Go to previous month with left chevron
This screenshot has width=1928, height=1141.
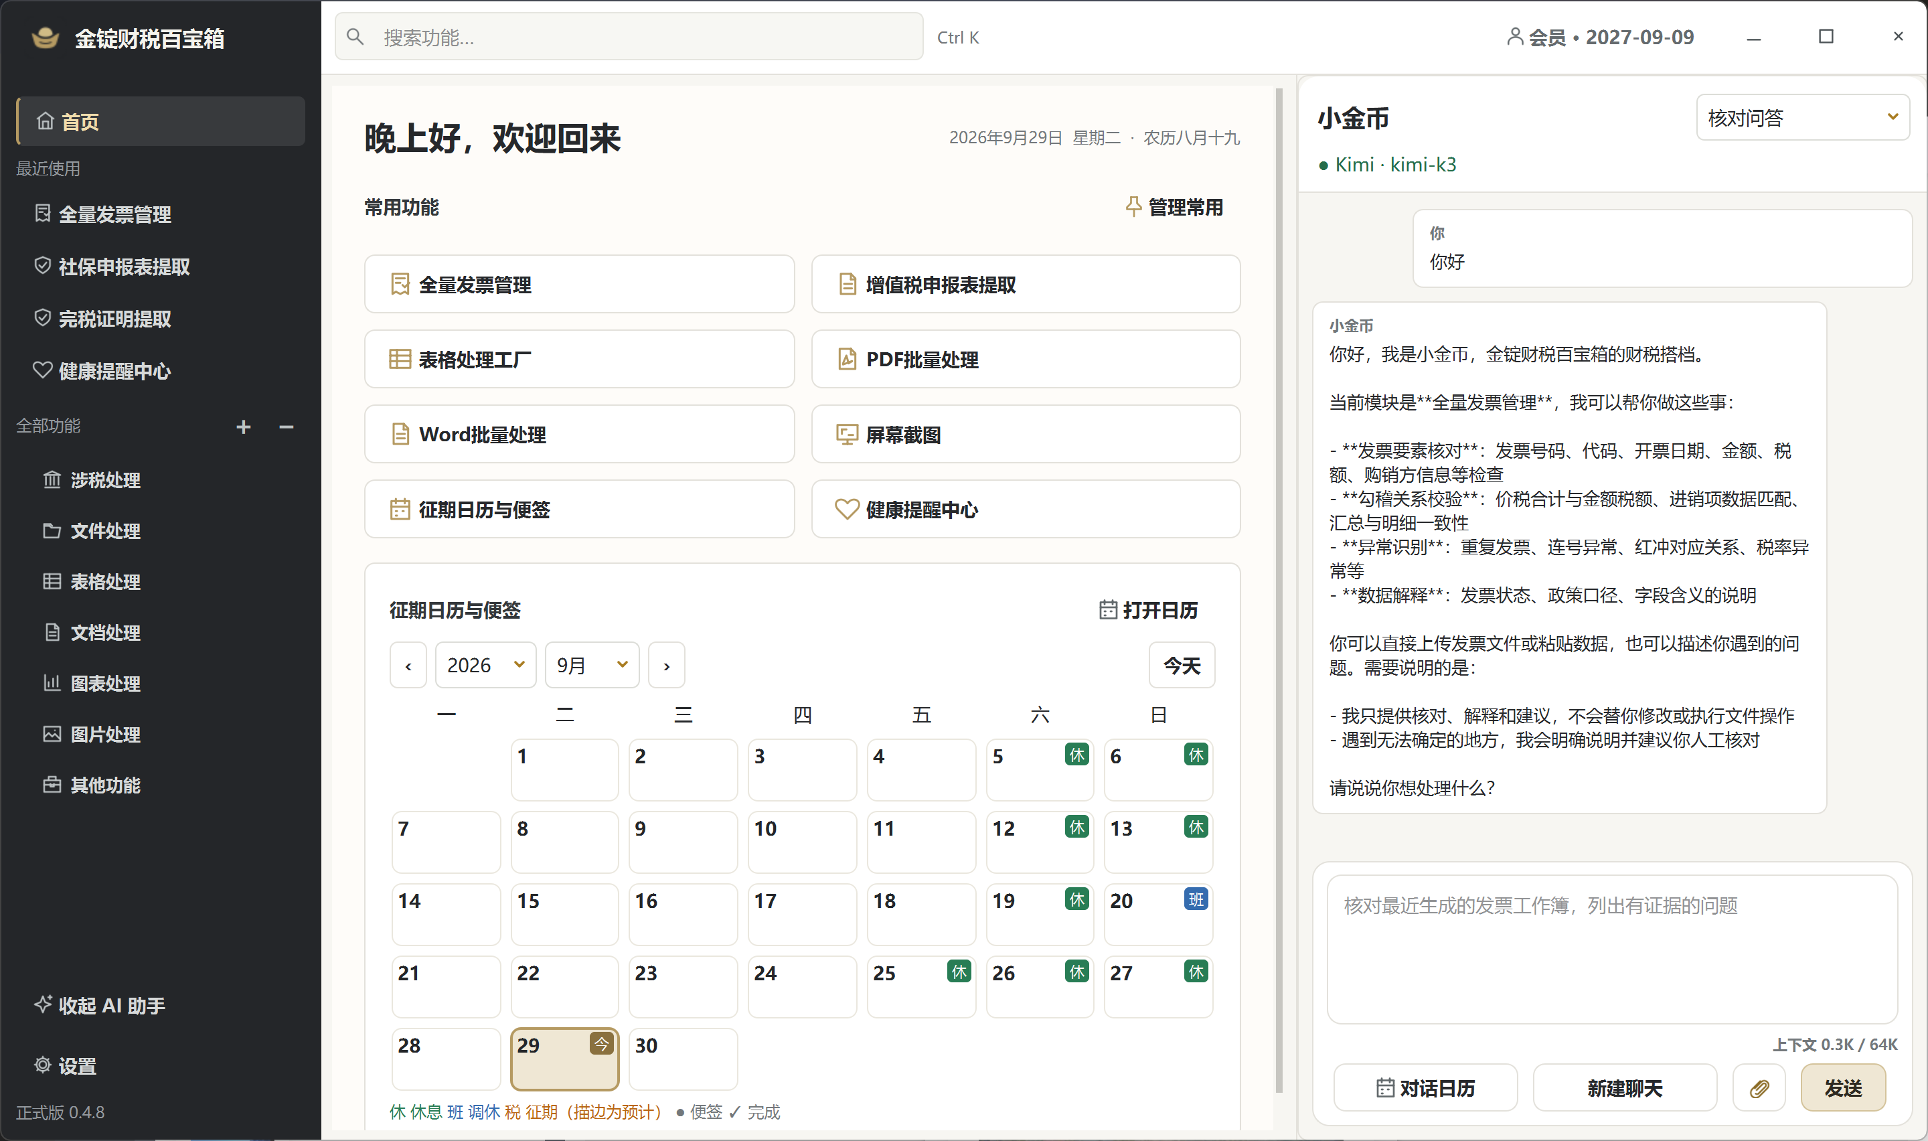click(408, 665)
